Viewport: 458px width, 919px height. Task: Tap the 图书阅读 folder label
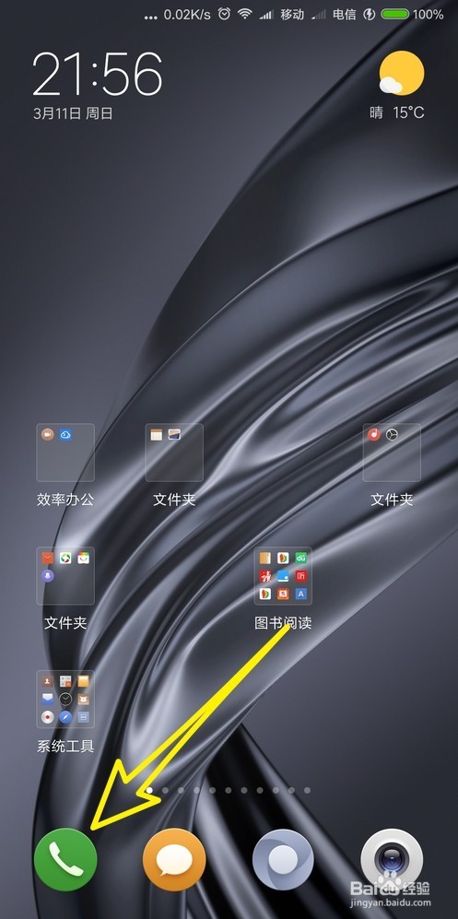[x=283, y=622]
